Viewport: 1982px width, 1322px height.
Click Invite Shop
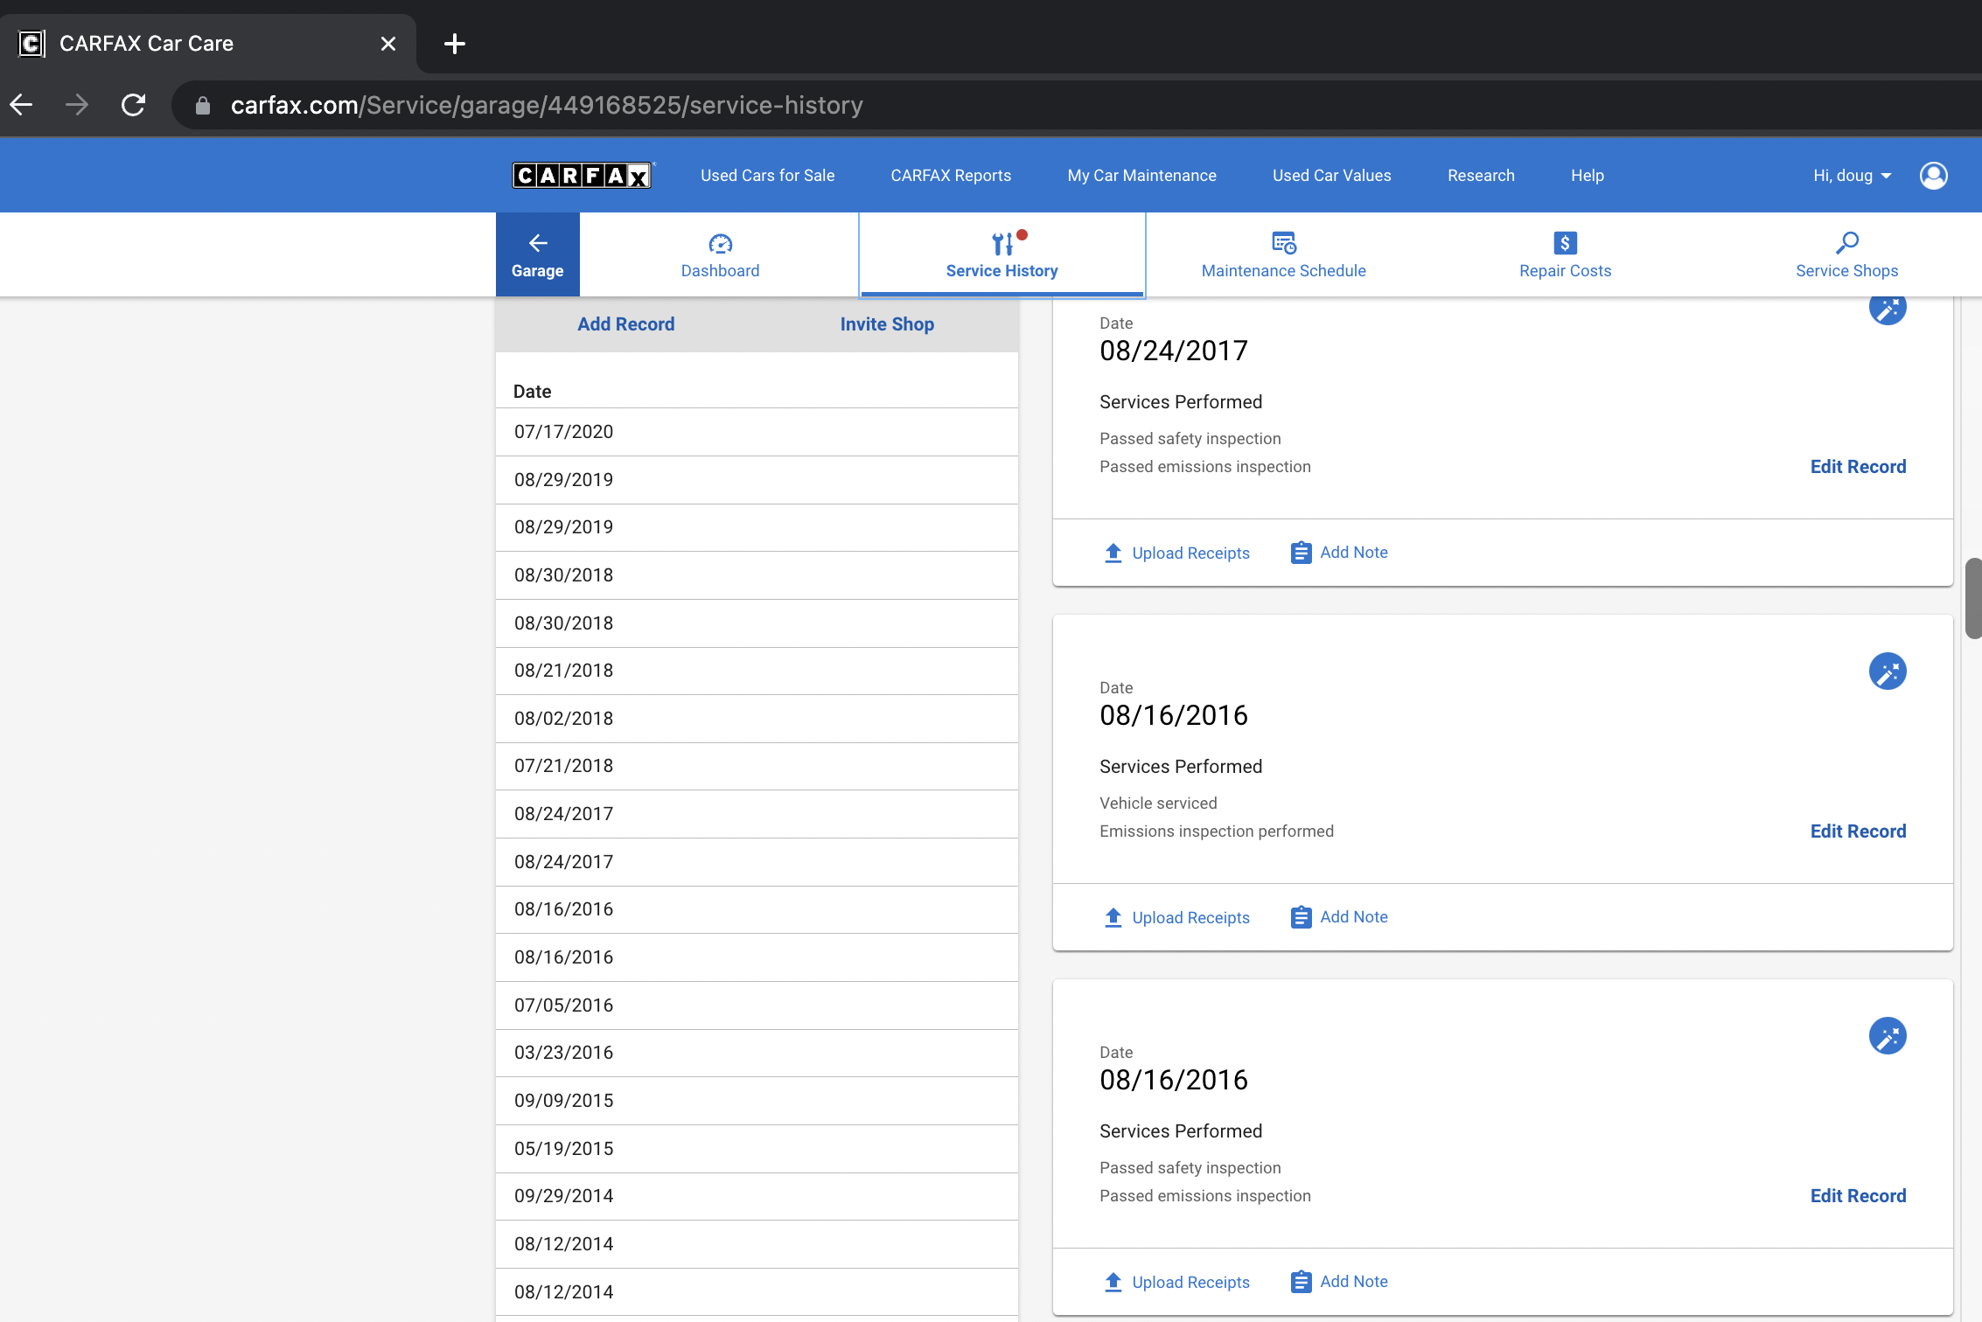(x=887, y=324)
